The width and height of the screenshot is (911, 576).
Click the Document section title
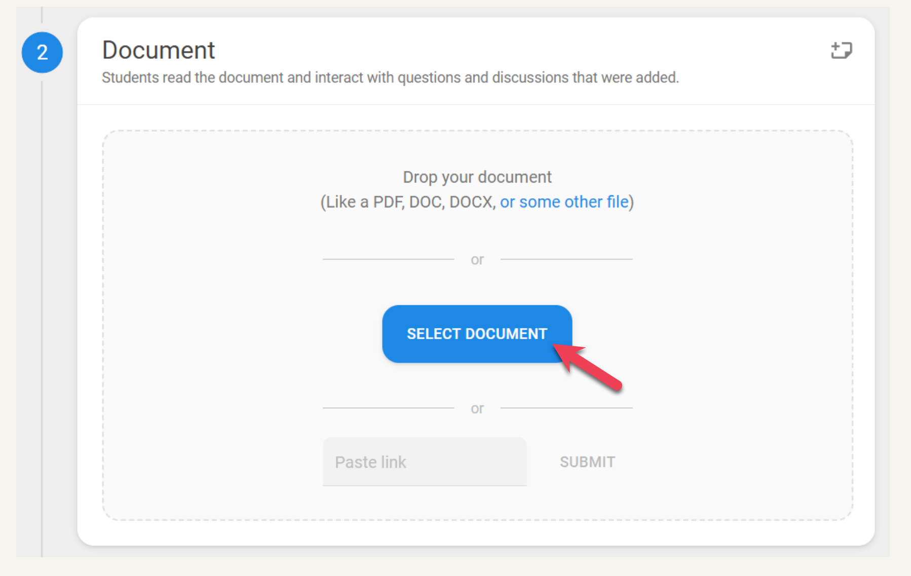(x=159, y=50)
